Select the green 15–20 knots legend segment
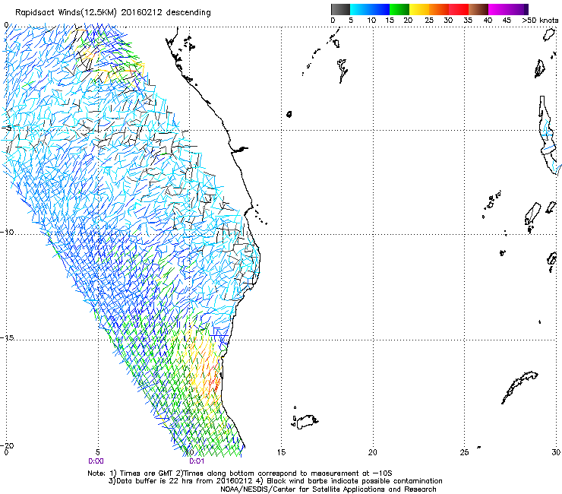 399,9
